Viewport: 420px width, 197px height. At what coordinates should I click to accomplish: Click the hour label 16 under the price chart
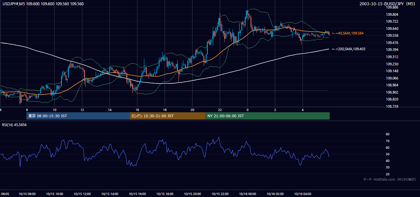137,110
